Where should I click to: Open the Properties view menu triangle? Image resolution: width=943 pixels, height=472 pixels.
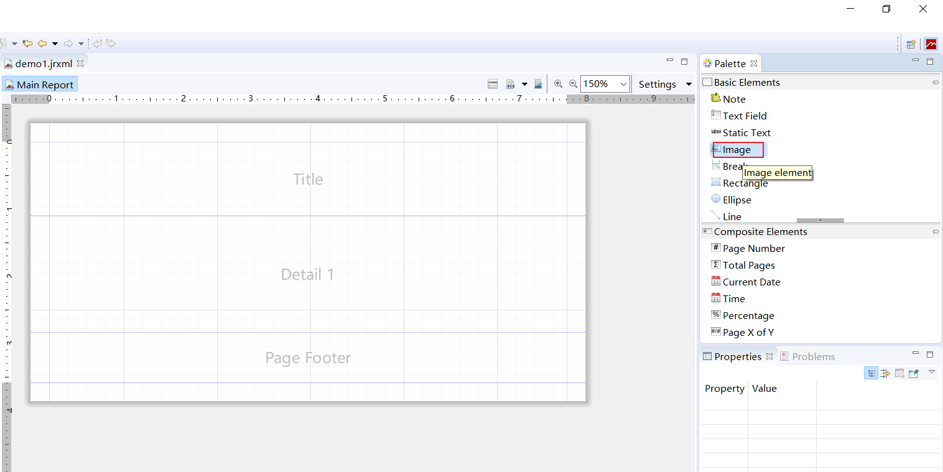click(931, 372)
